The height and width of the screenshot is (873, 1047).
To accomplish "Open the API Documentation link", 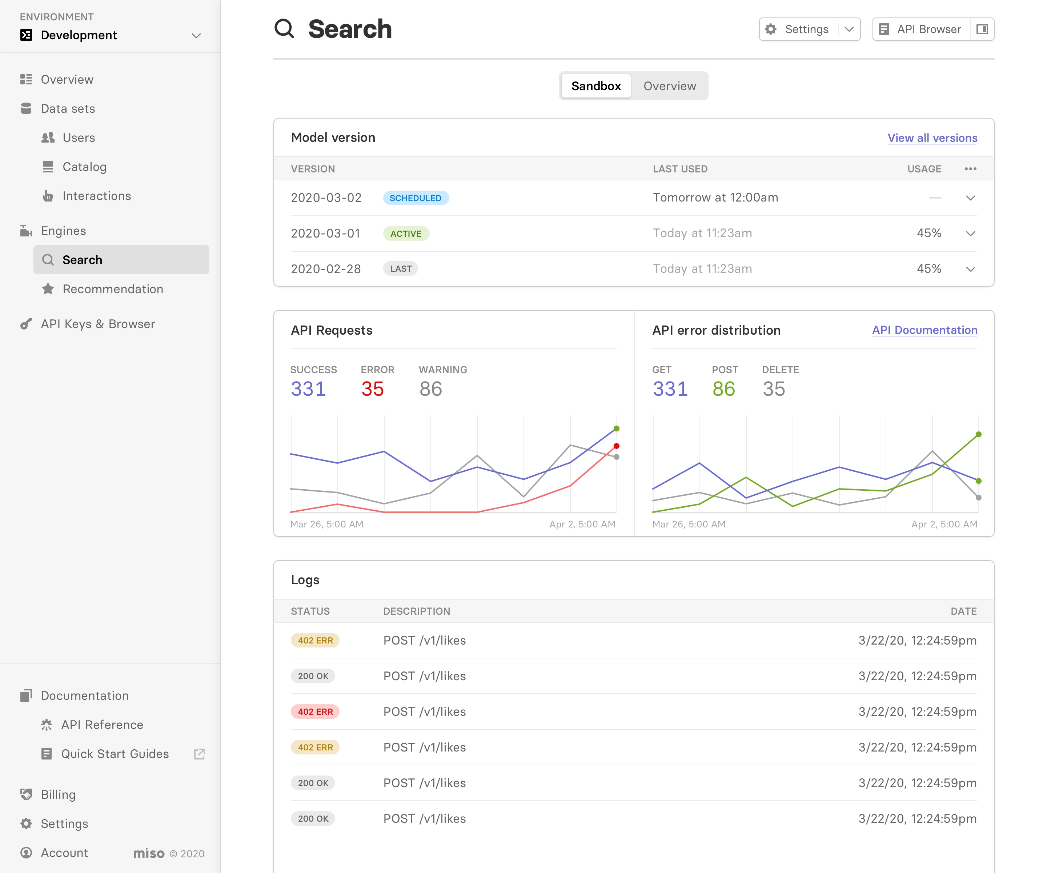I will (924, 330).
